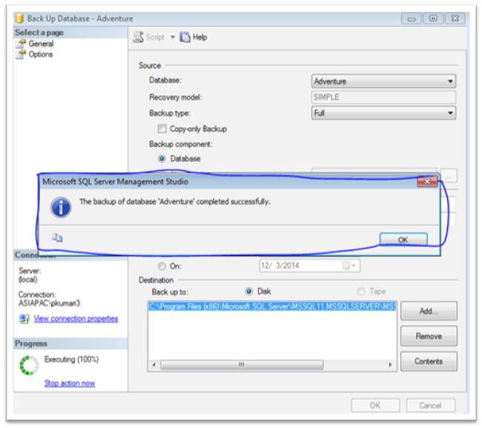The width and height of the screenshot is (482, 428).
Task: Toggle the Copy-only Backup checkbox
Action: 162,128
